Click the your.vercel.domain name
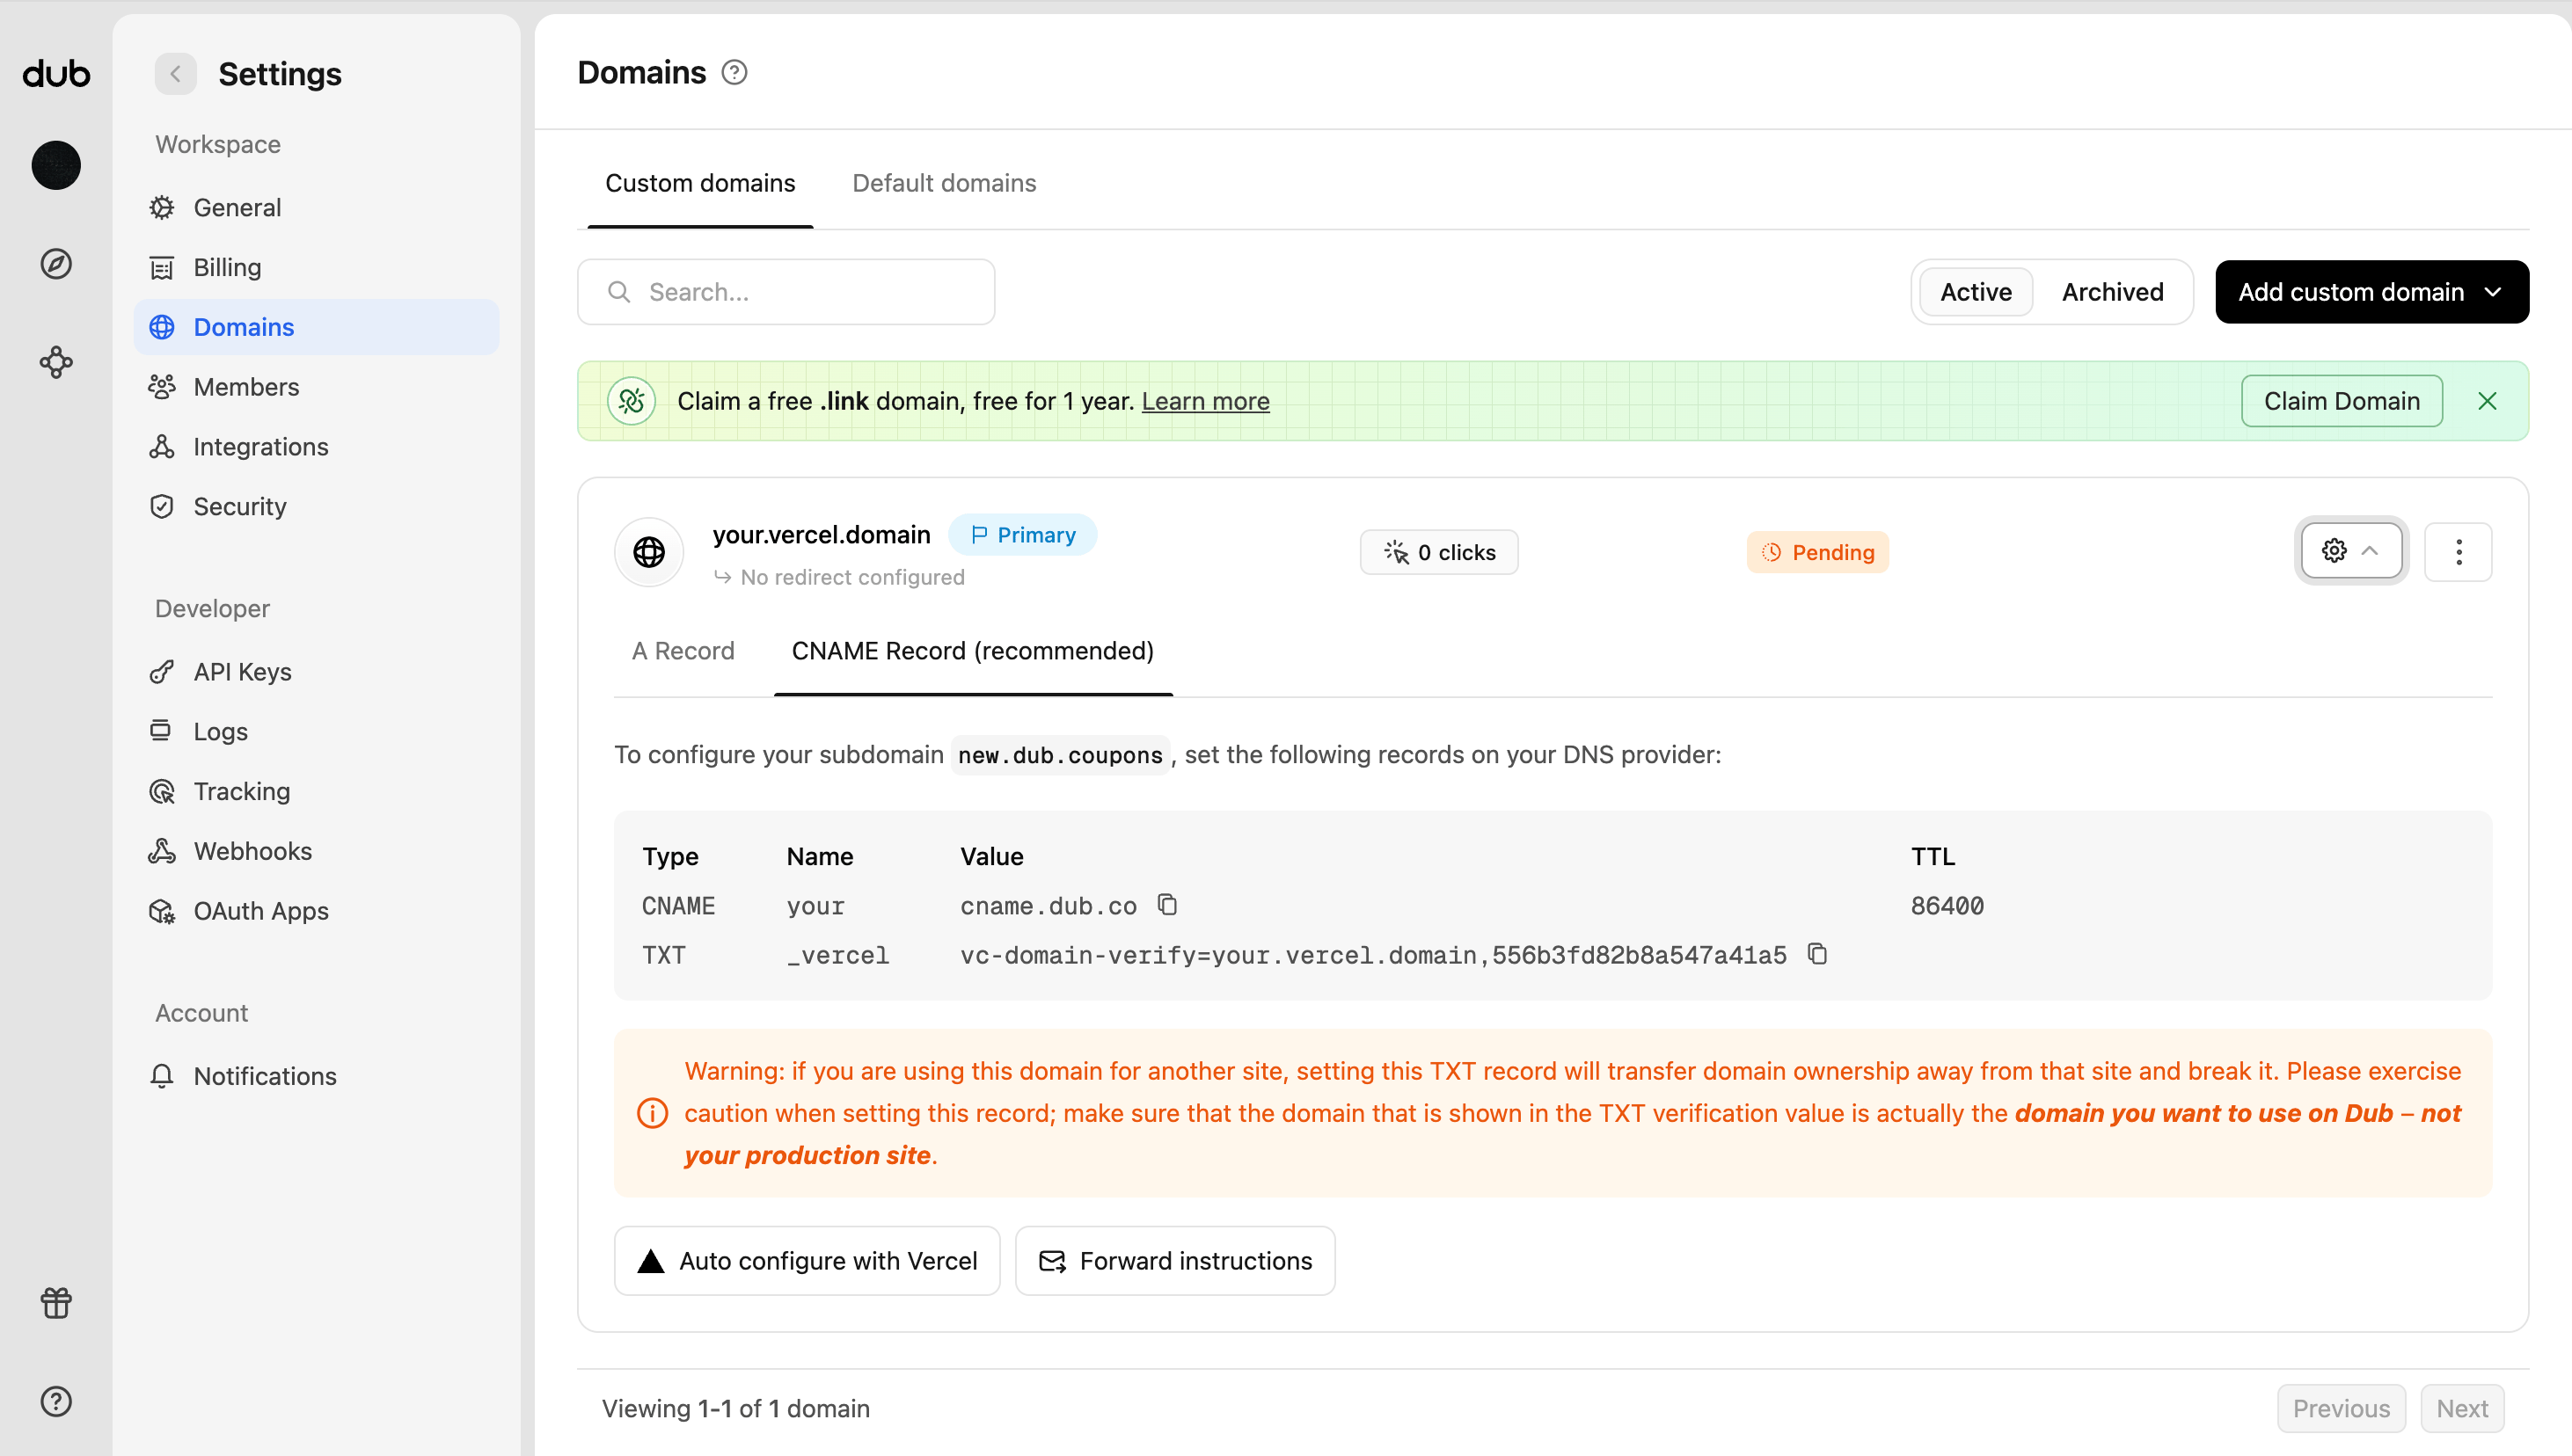Screen dimensions: 2572x1456 click(x=822, y=535)
